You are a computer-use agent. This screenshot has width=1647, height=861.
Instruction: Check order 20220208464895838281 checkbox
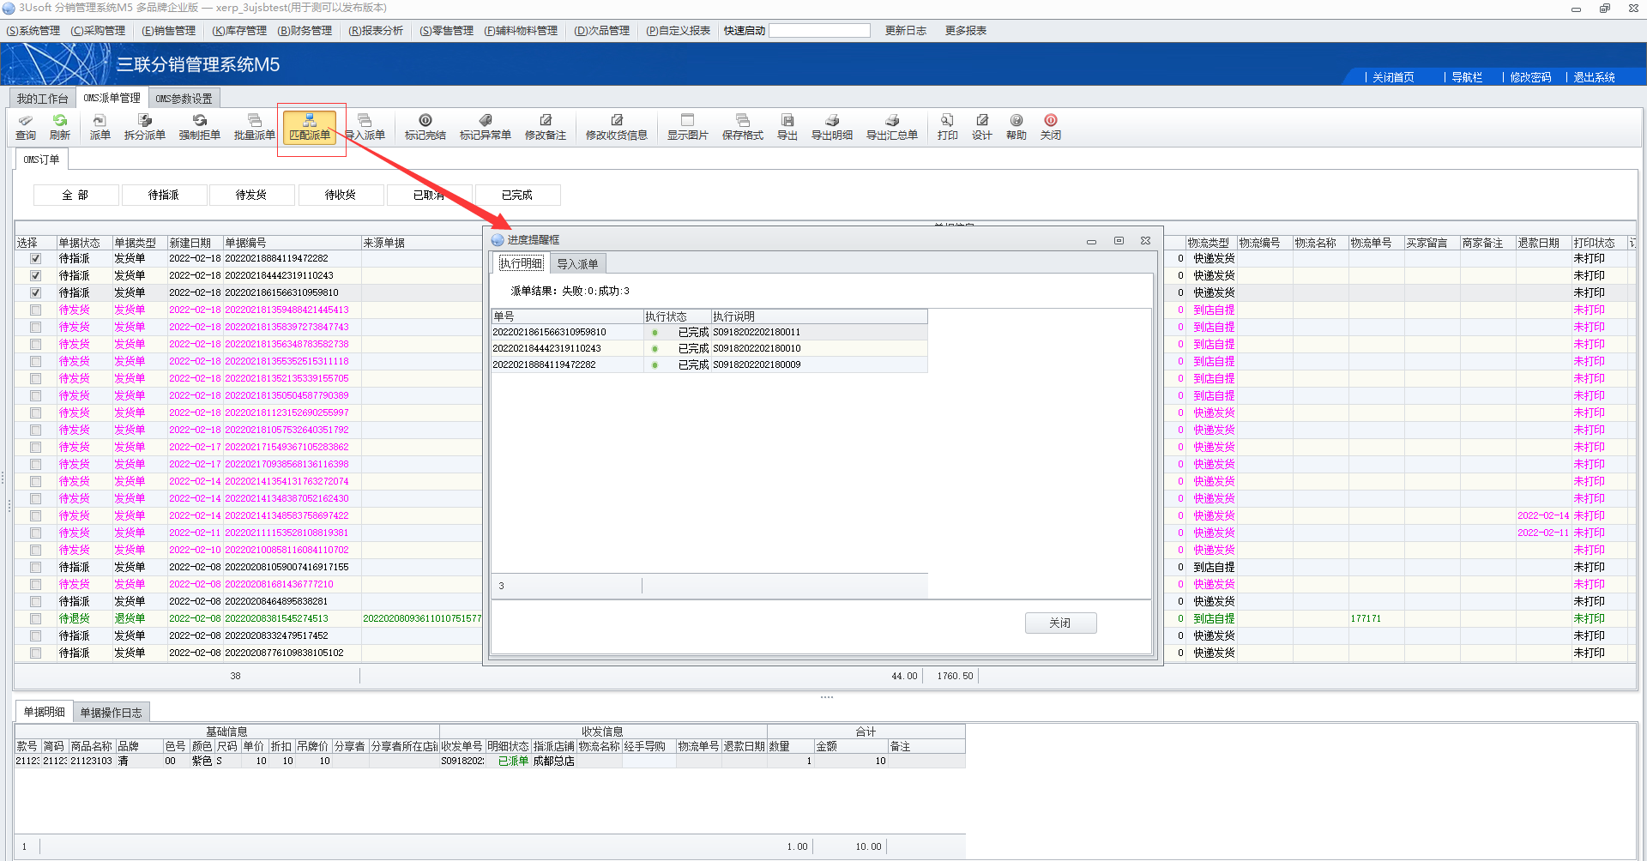click(35, 601)
